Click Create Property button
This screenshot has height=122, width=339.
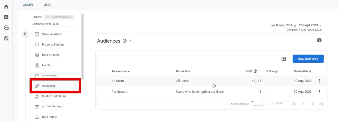(59, 17)
